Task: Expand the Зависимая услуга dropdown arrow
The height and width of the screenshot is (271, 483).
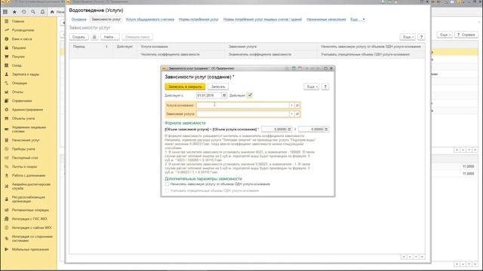Action: point(291,114)
